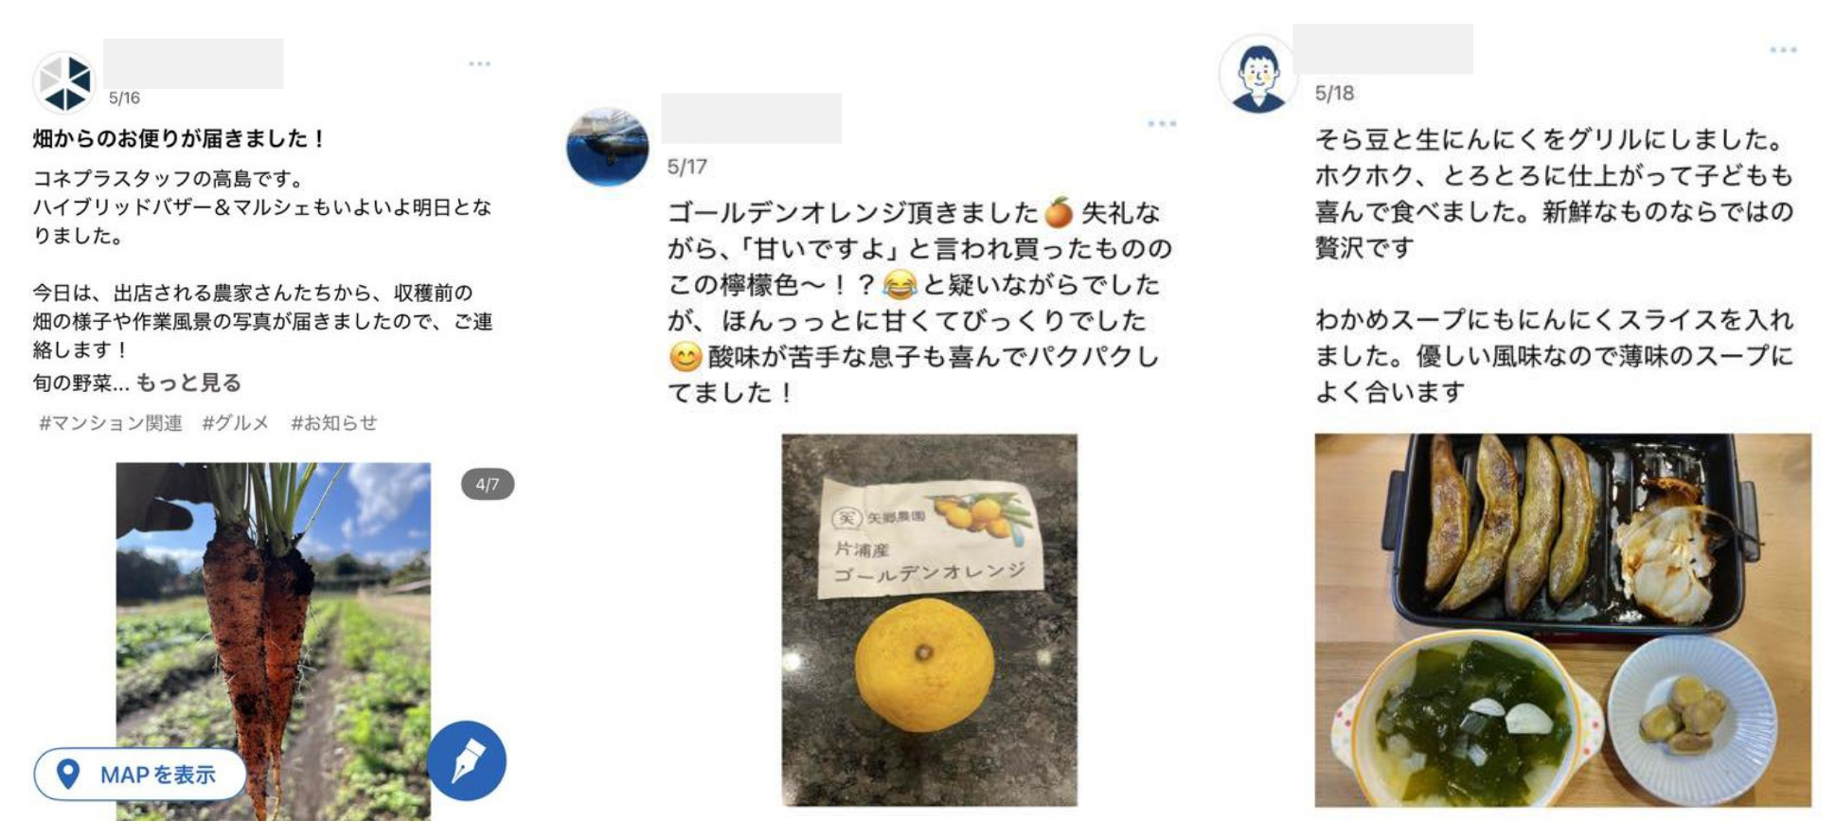
Task: Open the more options menu on the 5/16 post
Action: tap(479, 63)
